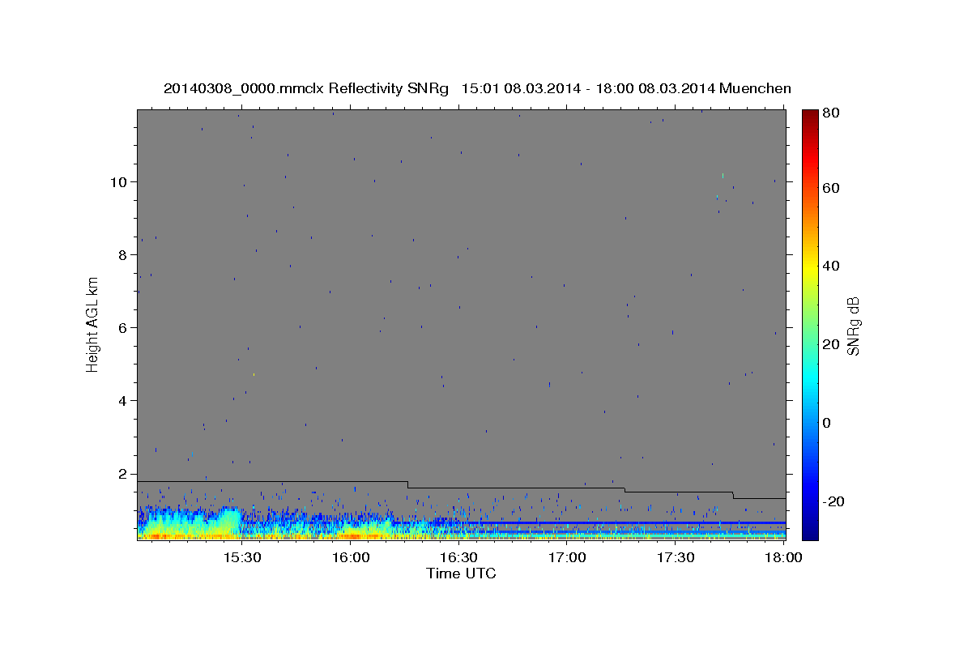Click the height tick label 6
Image resolution: width=972 pixels, height=648 pixels.
click(x=123, y=328)
